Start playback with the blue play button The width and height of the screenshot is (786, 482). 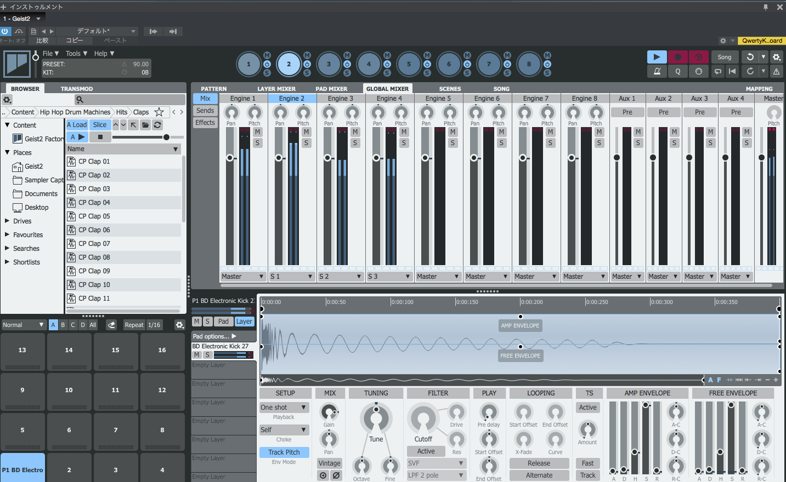tap(657, 57)
